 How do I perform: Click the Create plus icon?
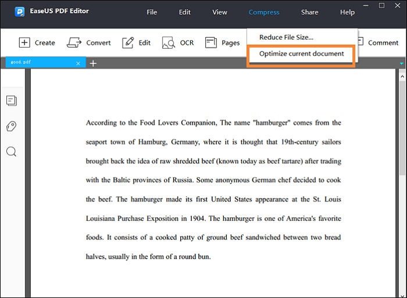pyautogui.click(x=24, y=42)
